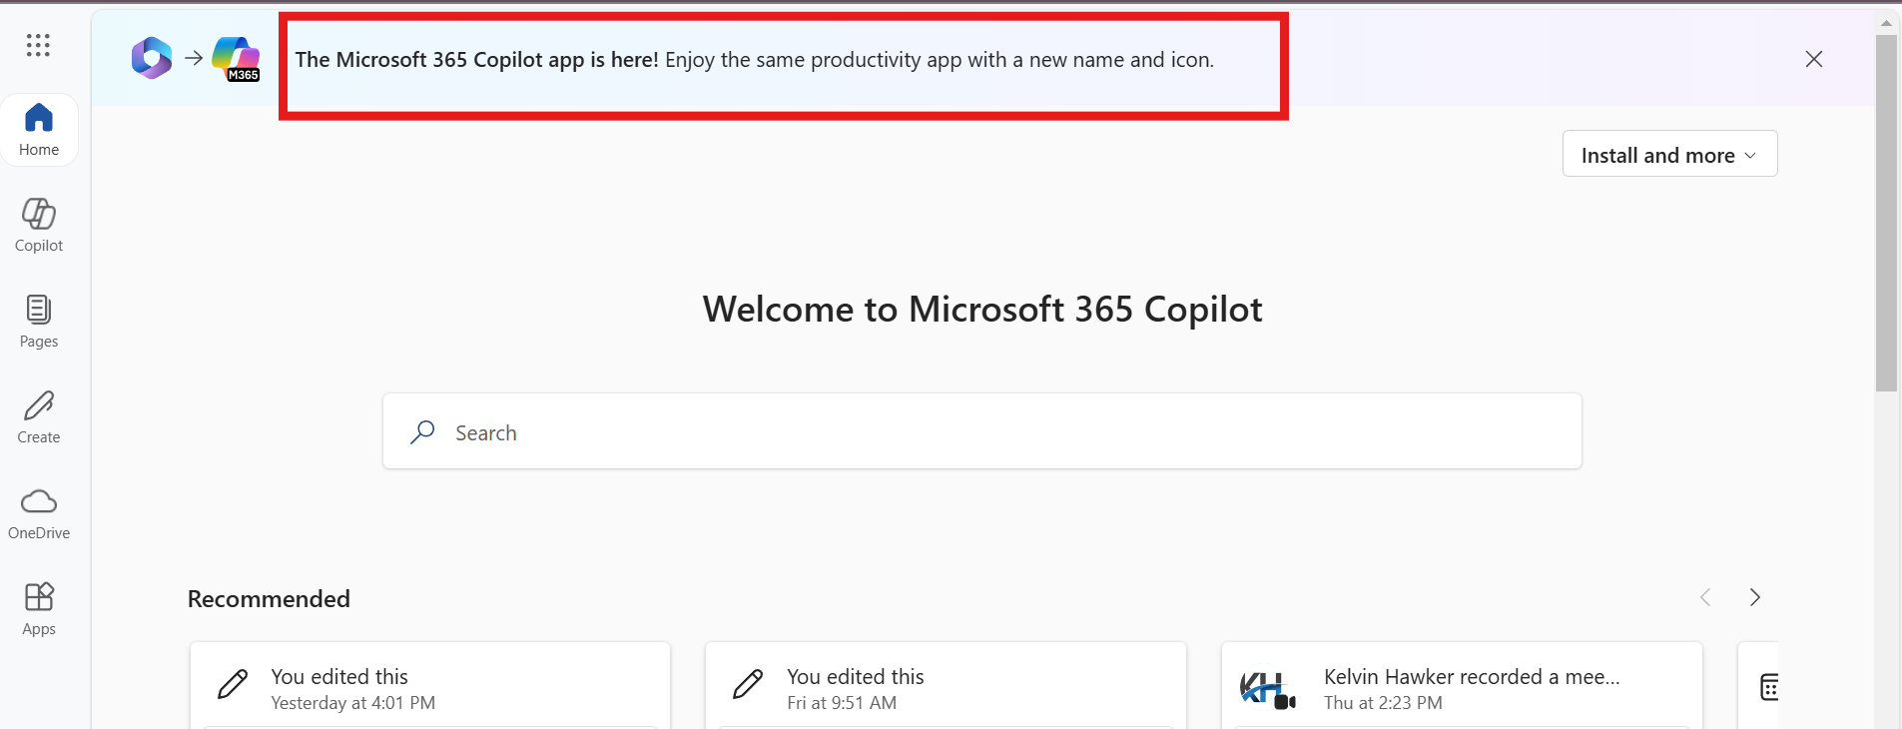Show next recommended items with right chevron
The width and height of the screenshot is (1902, 729).
1754,597
